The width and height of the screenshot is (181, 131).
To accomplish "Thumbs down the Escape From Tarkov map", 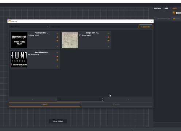I will coord(108,41).
